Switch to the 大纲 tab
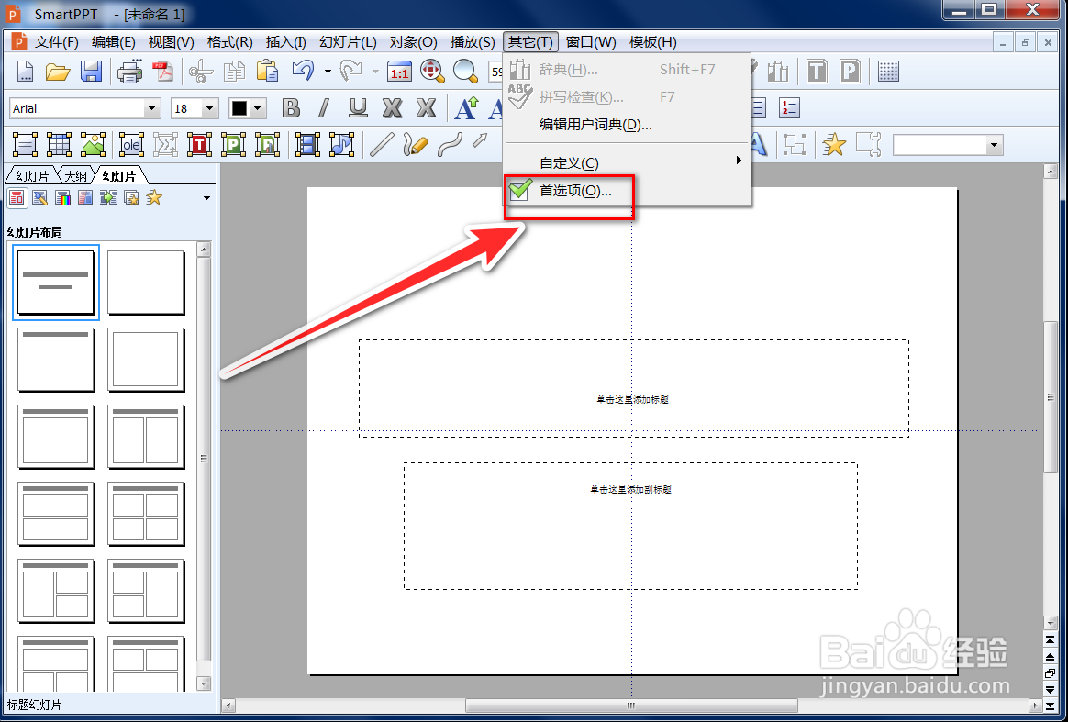The height and width of the screenshot is (722, 1068). pos(75,176)
